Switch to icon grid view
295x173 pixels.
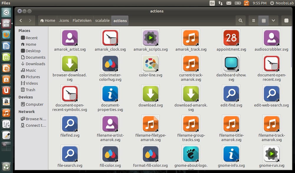(x=263, y=20)
